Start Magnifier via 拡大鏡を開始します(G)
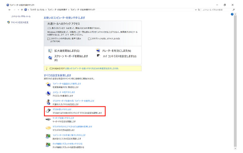The width and height of the screenshot is (243, 153). click(x=67, y=51)
